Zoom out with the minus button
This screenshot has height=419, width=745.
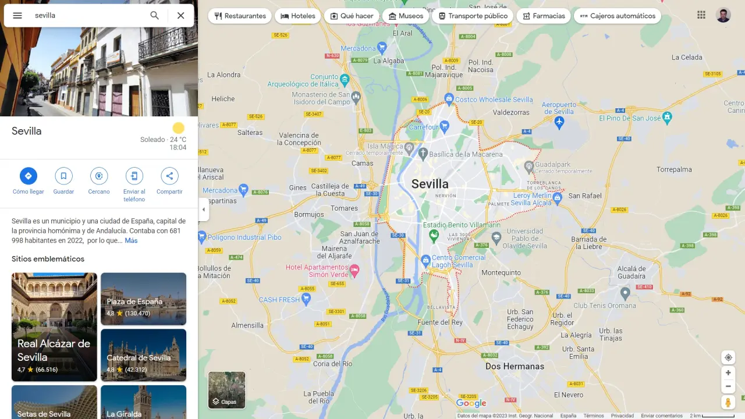pyautogui.click(x=728, y=386)
